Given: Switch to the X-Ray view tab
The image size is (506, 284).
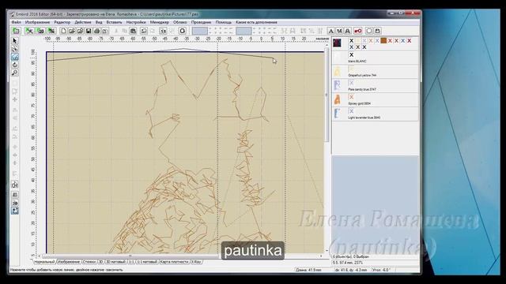Looking at the screenshot, I should (196, 262).
